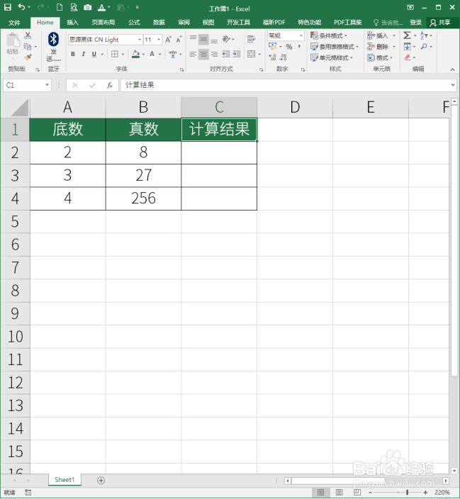This screenshot has width=460, height=499.
Task: Toggle align text right
Action: 214,54
